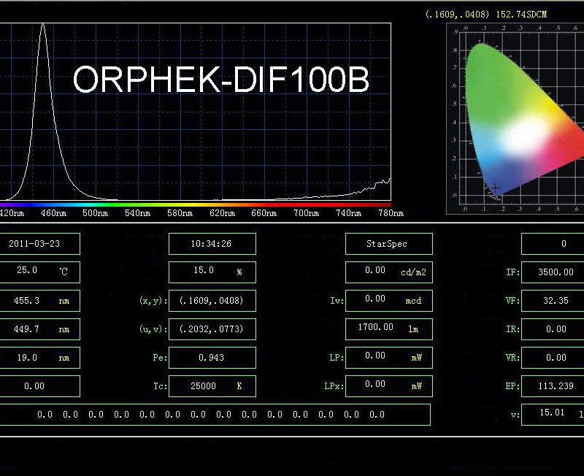
Task: Click the time field 10:34:26
Action: (x=212, y=244)
